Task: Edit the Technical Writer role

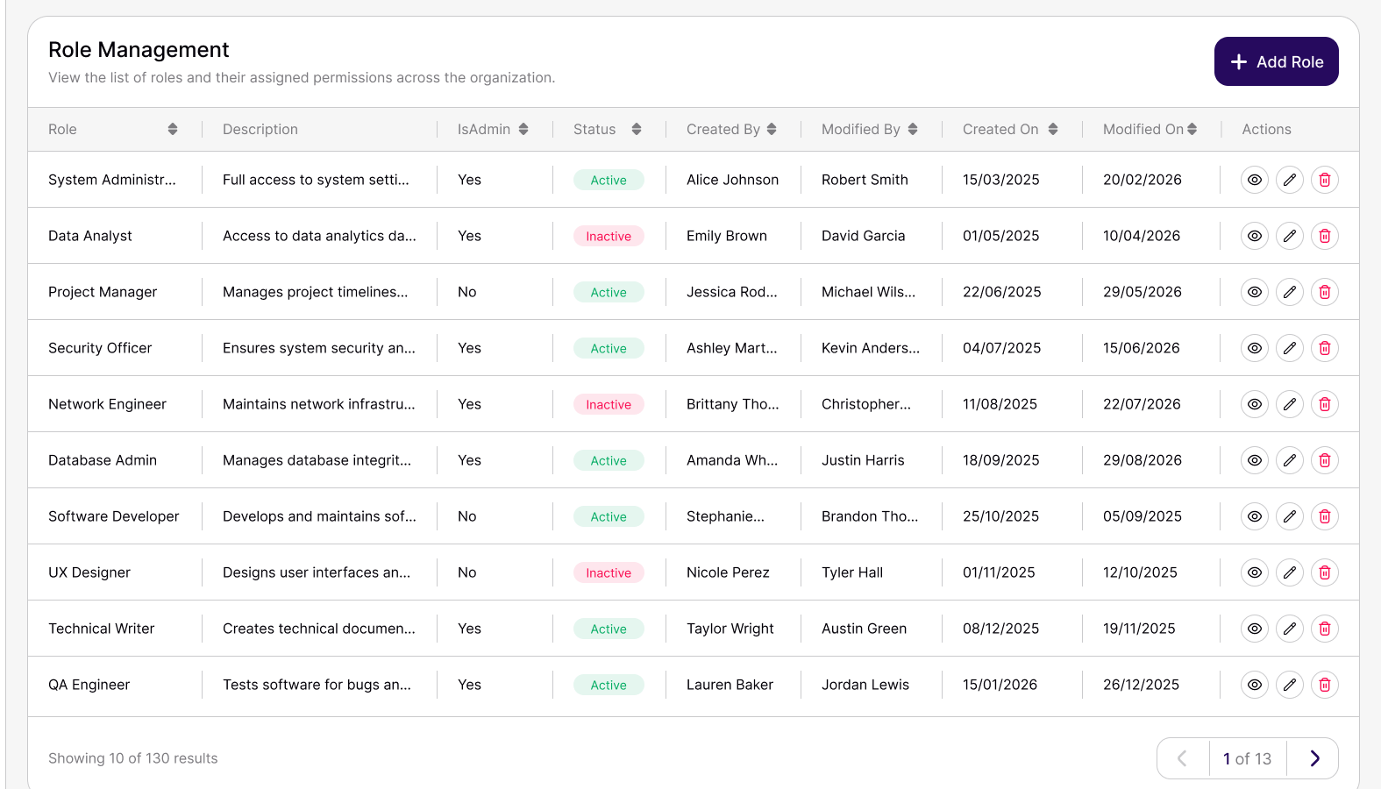Action: point(1290,629)
